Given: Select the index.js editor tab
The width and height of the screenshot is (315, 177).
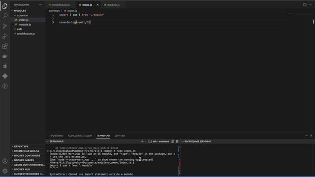Looking at the screenshot, I should point(87,5).
